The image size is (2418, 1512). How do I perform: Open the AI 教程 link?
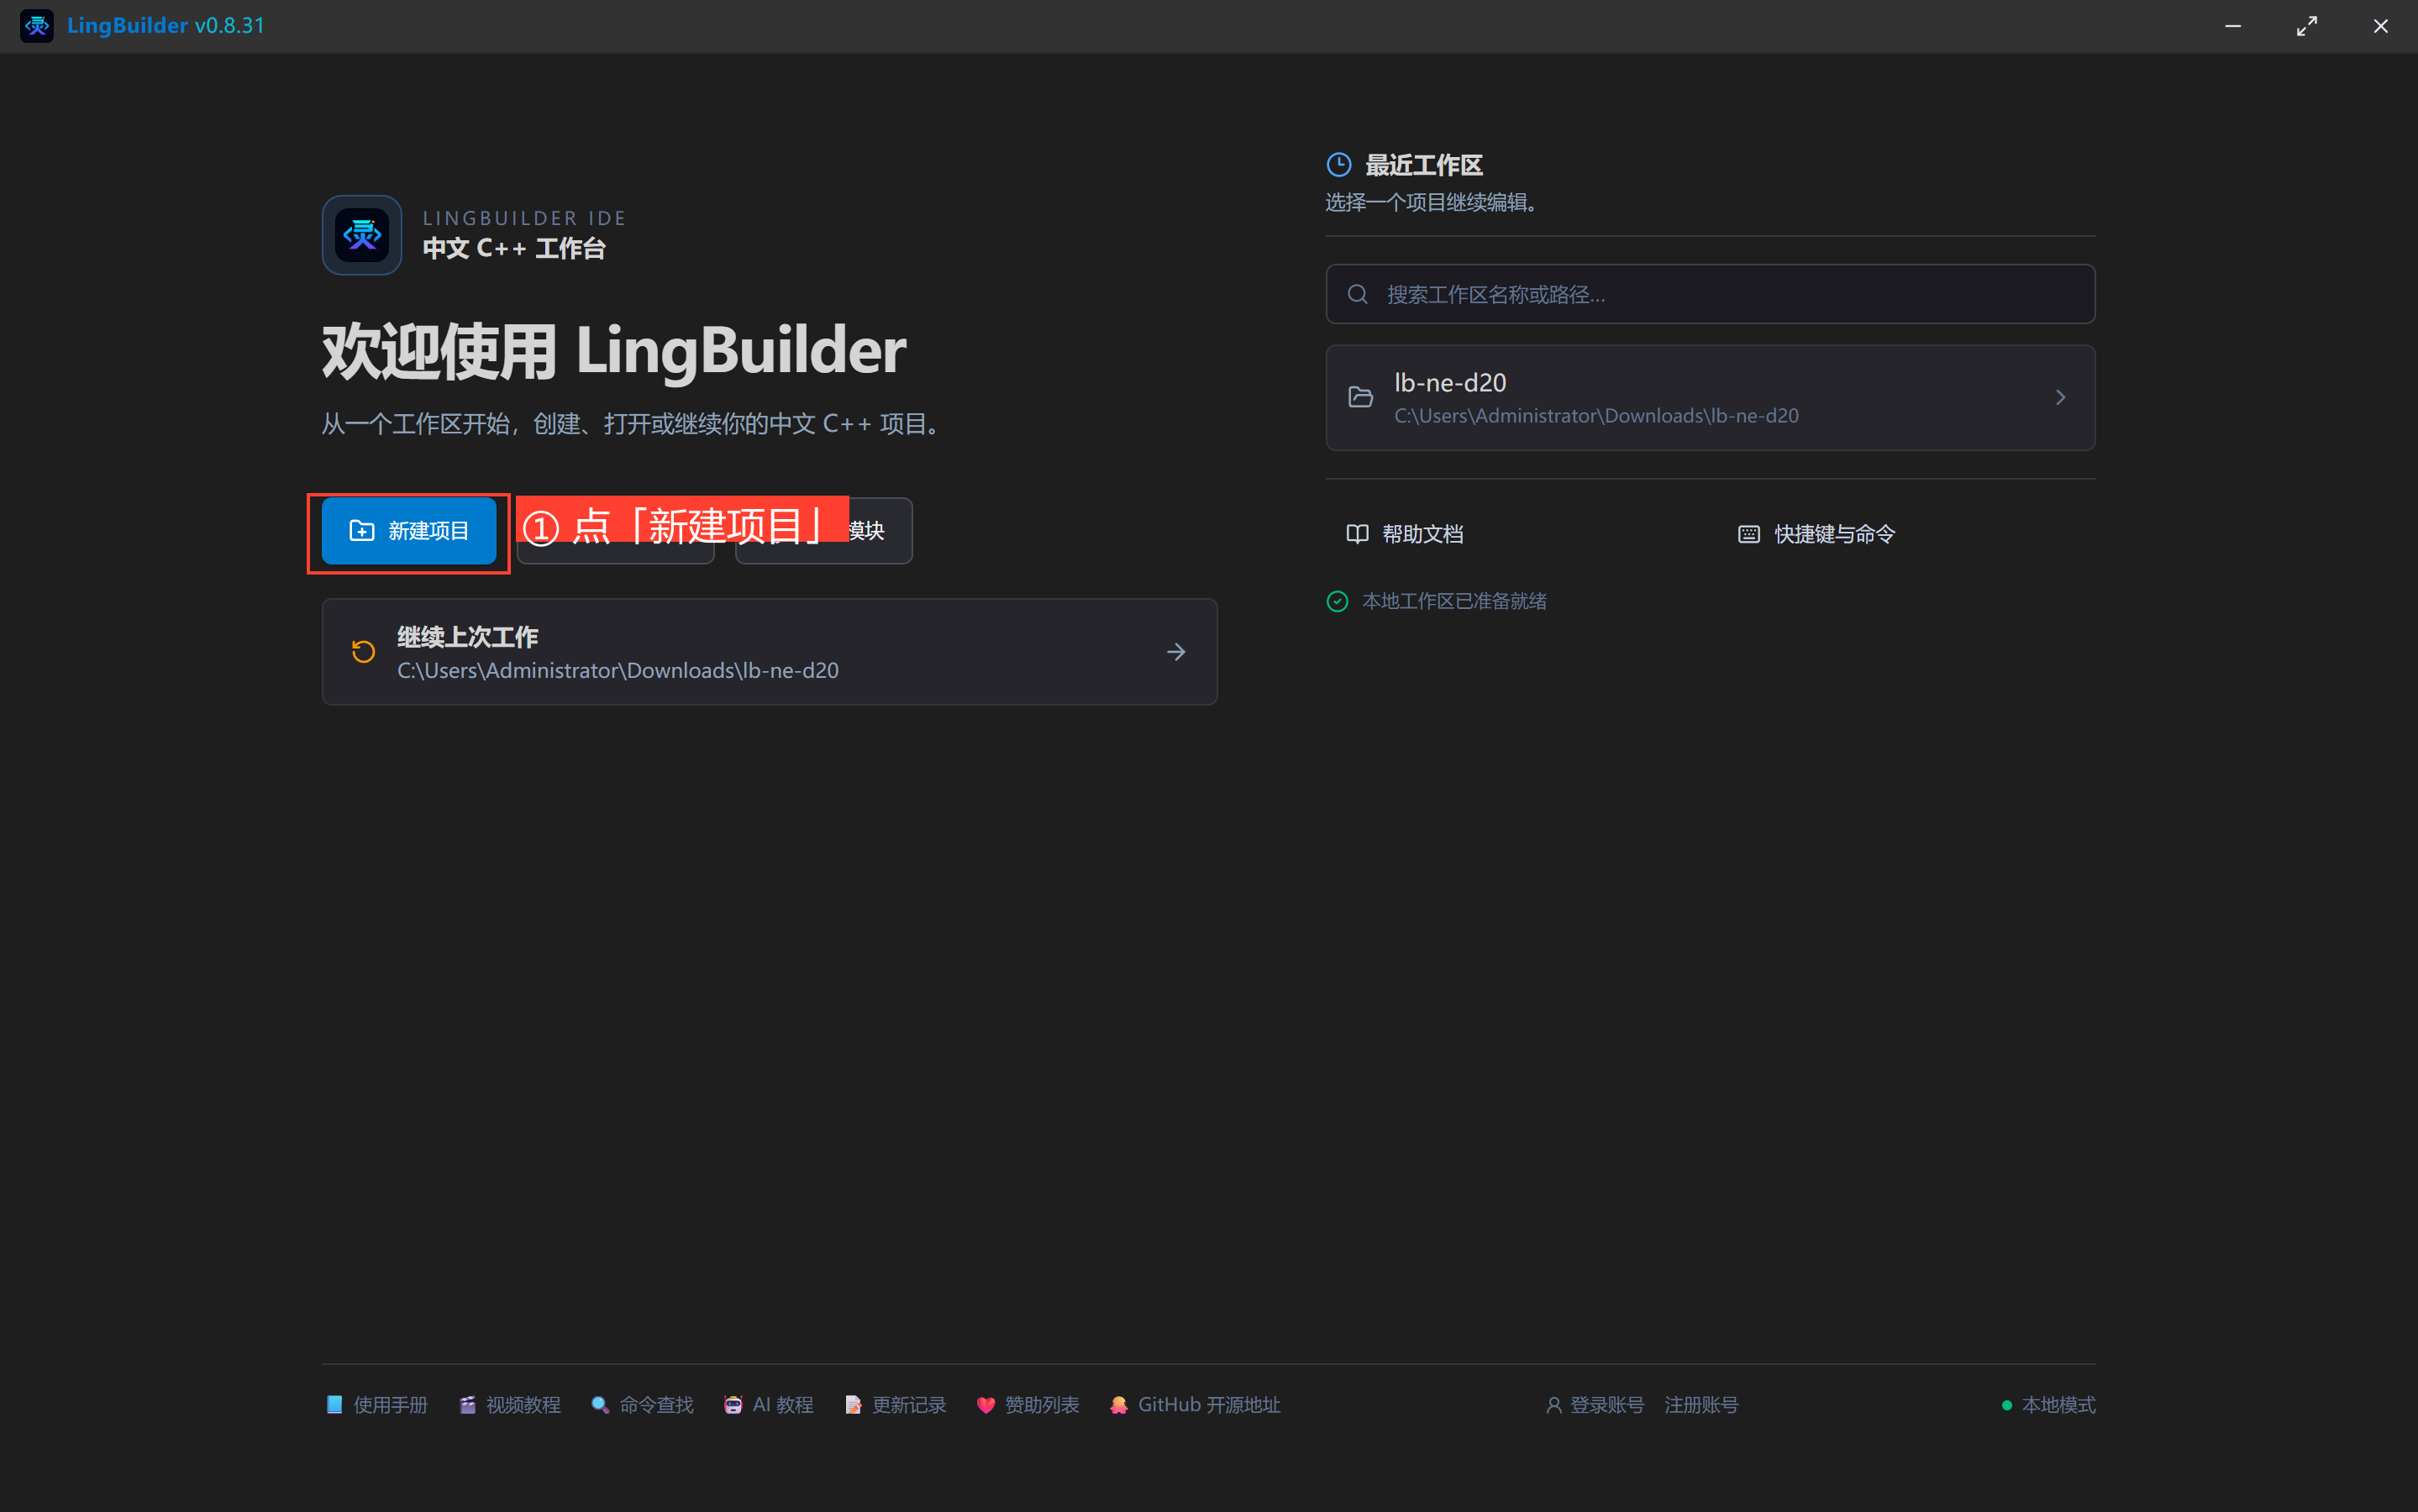click(x=768, y=1405)
